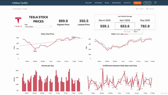Open the Resources menu
168x95 pixels.
point(116,3)
